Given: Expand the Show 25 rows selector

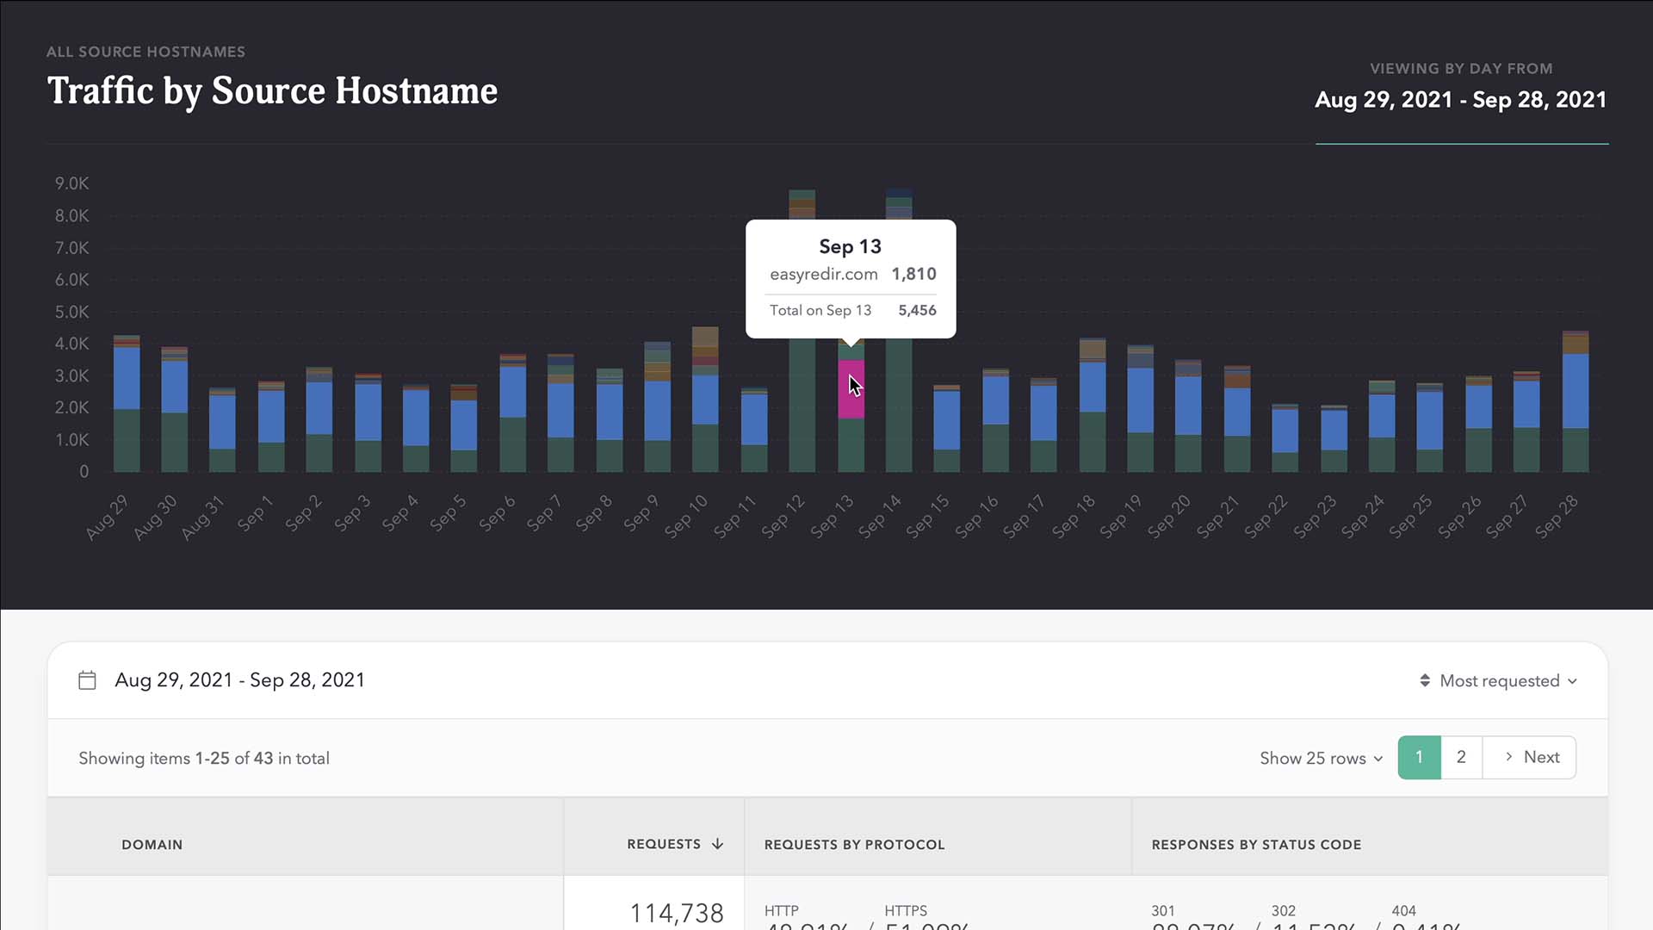Looking at the screenshot, I should tap(1320, 759).
